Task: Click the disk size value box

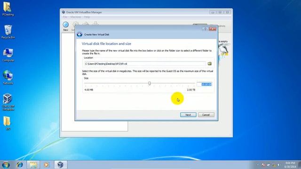Action: click(x=205, y=84)
